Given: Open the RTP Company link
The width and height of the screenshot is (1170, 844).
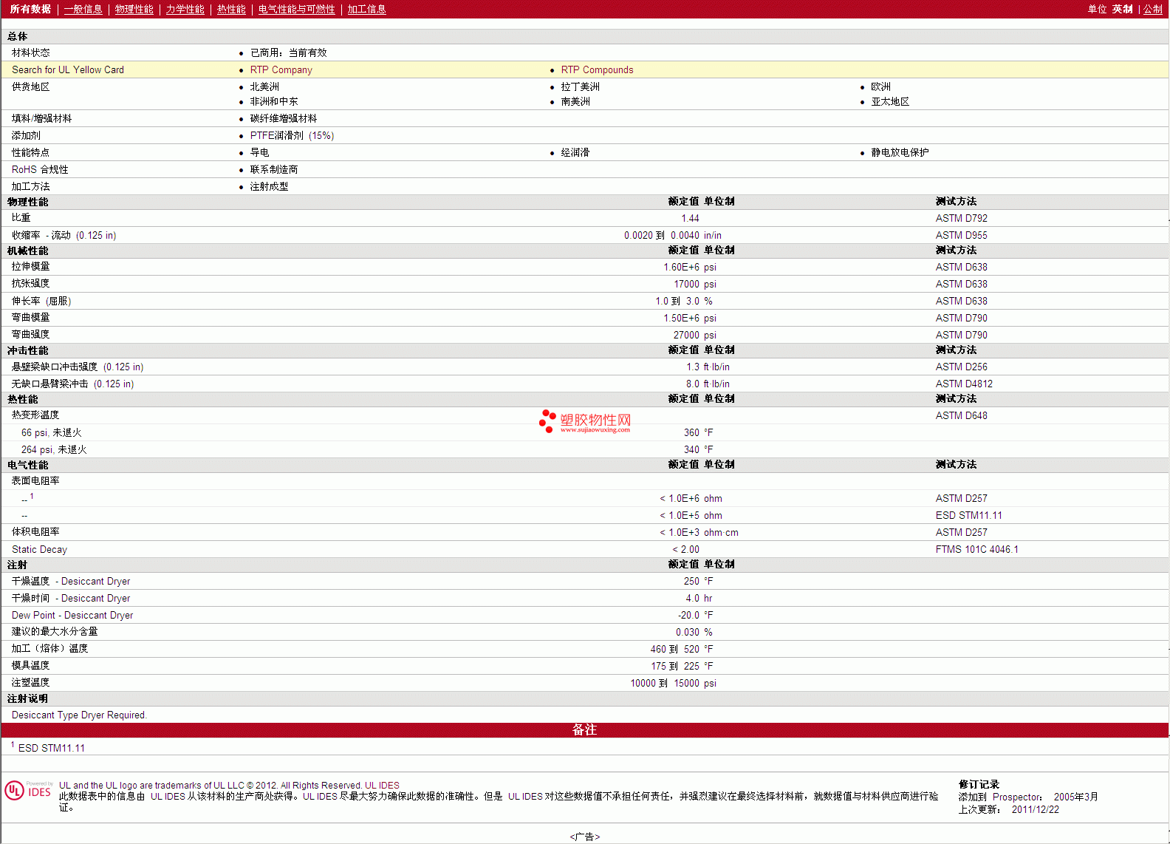Looking at the screenshot, I should [x=281, y=69].
